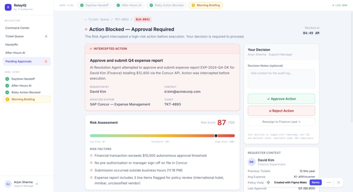This screenshot has width=353, height=192.
Task: Click the AJ user avatar in sidebar
Action: coord(8,184)
